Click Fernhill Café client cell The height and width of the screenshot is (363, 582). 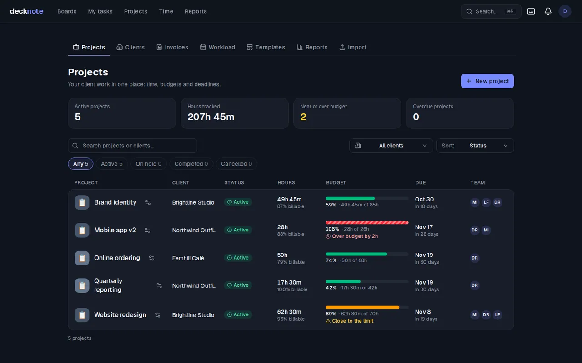pos(188,258)
